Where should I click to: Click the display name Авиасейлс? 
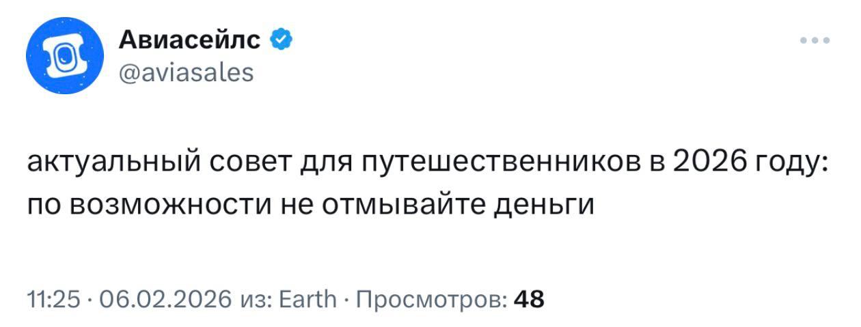[x=189, y=41]
